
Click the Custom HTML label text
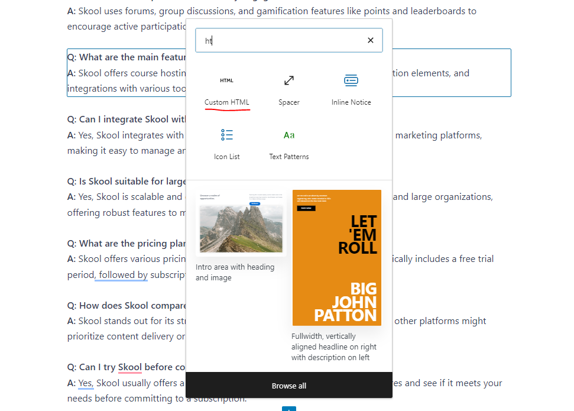226,102
